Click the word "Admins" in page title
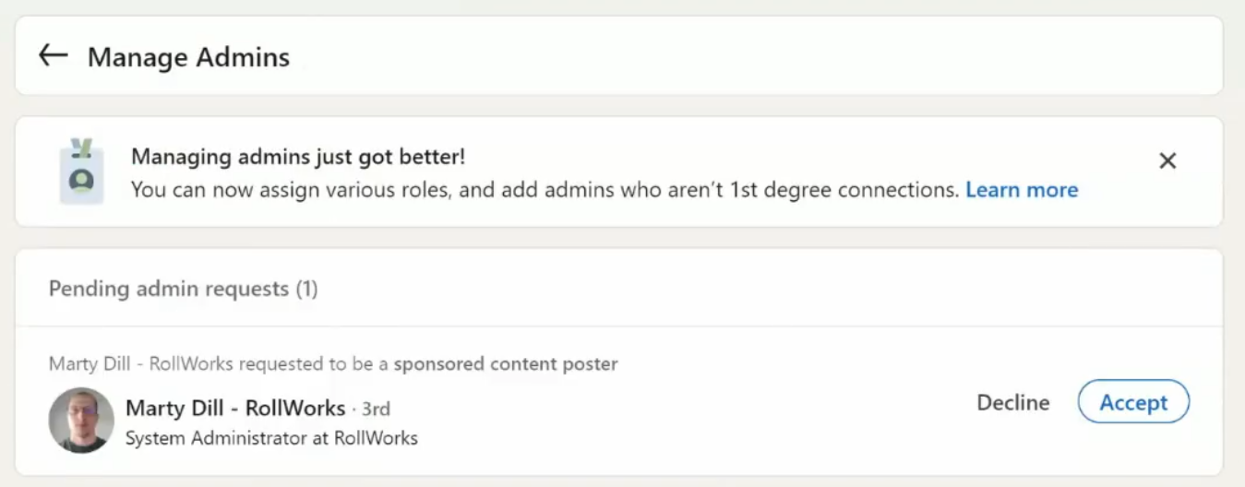This screenshot has width=1245, height=487. [243, 57]
